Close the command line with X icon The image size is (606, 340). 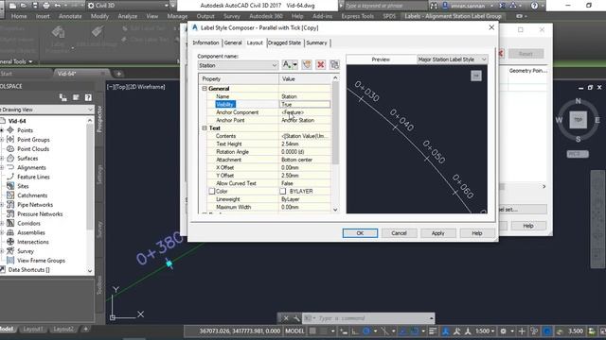[x=286, y=318]
